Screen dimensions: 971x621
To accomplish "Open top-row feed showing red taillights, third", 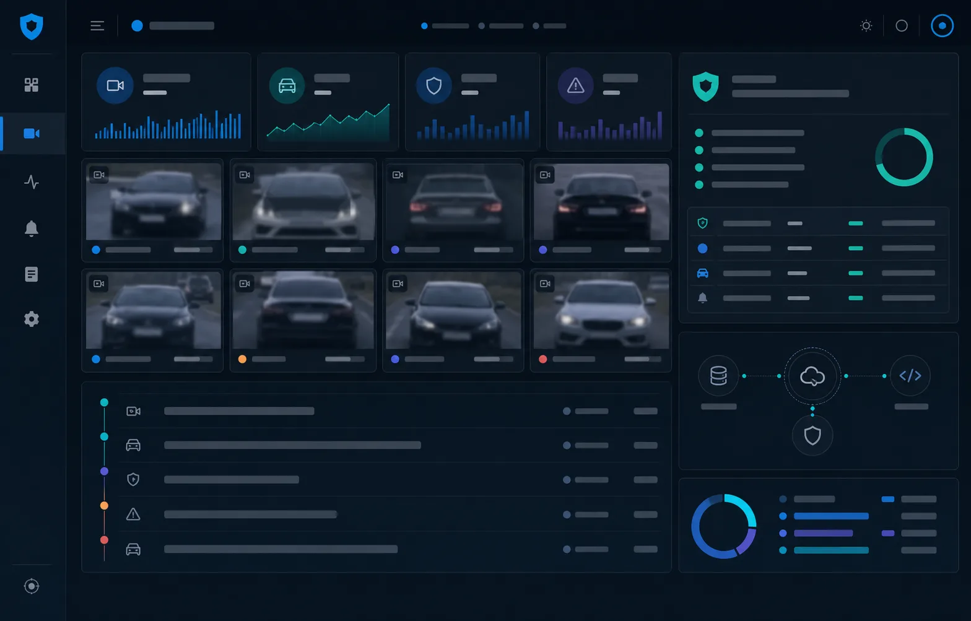I will (x=455, y=201).
